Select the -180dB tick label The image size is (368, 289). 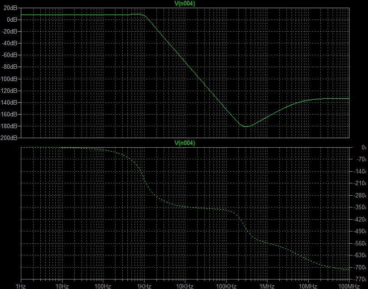click(9, 126)
